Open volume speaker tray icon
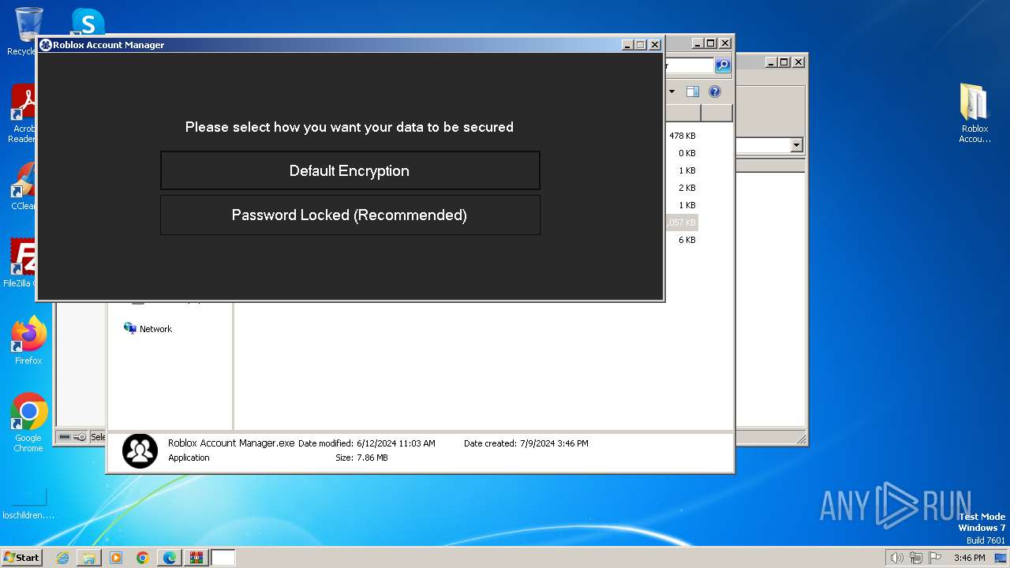This screenshot has width=1010, height=568. click(896, 558)
